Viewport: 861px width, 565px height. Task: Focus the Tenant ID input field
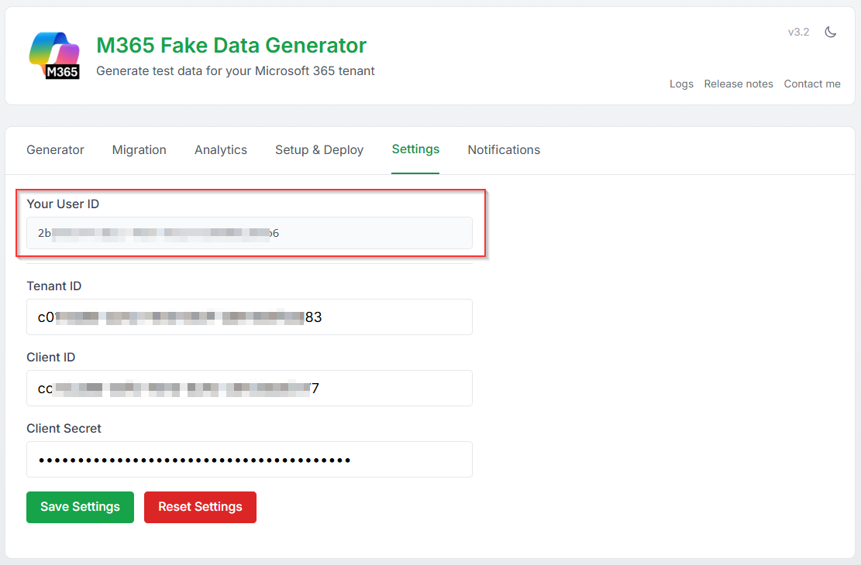[249, 317]
